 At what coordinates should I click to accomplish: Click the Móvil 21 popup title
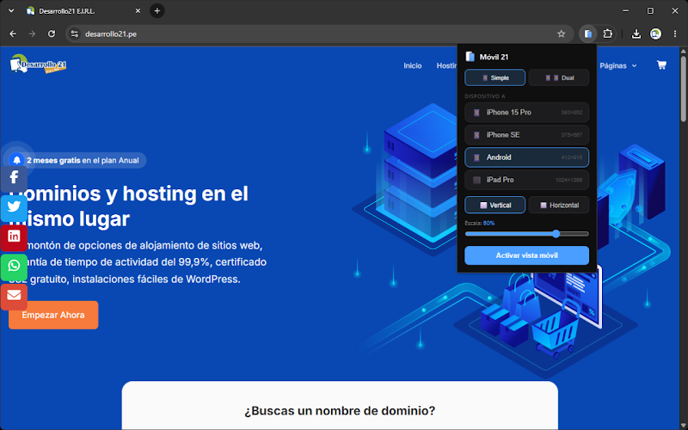494,57
